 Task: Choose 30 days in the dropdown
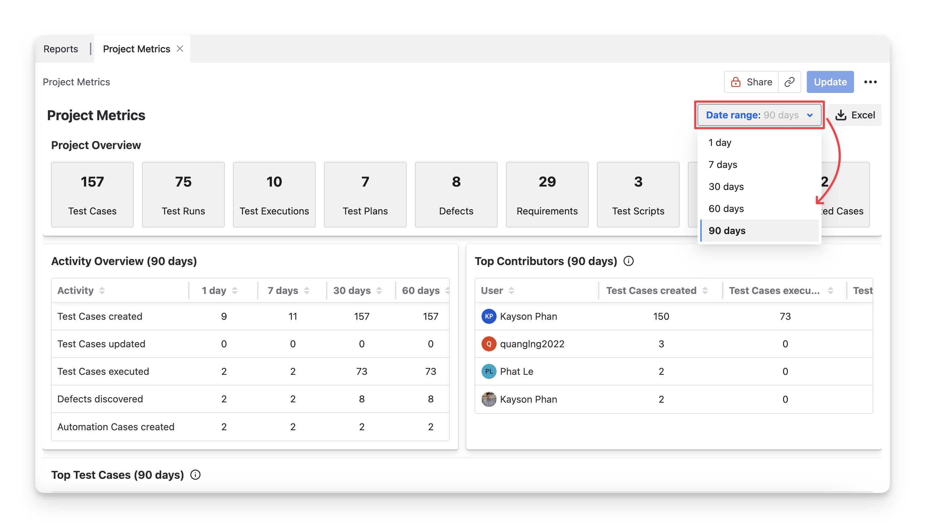(x=726, y=187)
